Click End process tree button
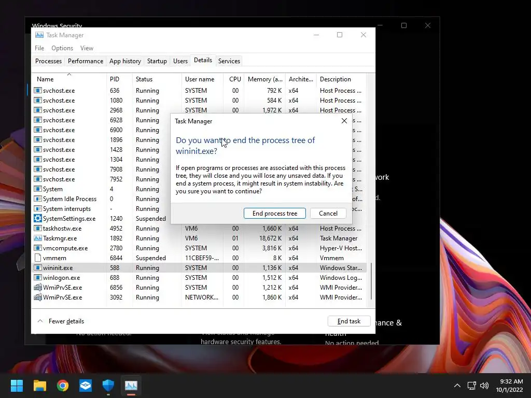This screenshot has width=531, height=398. click(x=275, y=213)
